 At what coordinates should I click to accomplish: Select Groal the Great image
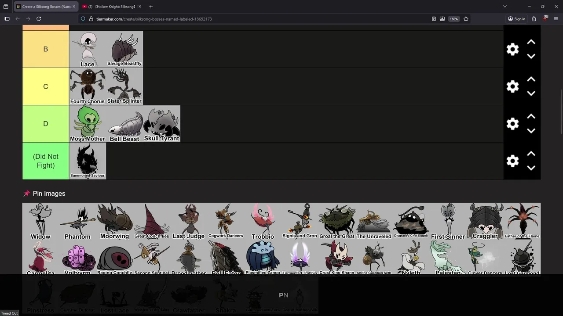point(336,221)
